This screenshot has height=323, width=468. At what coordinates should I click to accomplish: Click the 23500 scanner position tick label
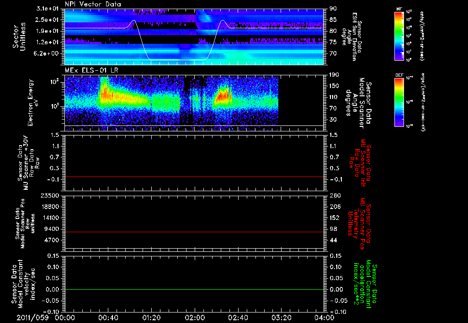click(x=50, y=195)
